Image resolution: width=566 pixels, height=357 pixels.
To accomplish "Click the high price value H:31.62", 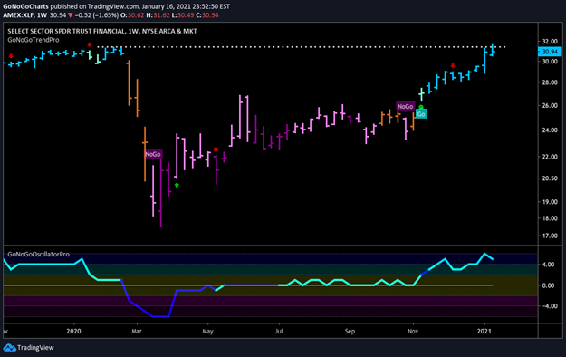I will [x=158, y=15].
